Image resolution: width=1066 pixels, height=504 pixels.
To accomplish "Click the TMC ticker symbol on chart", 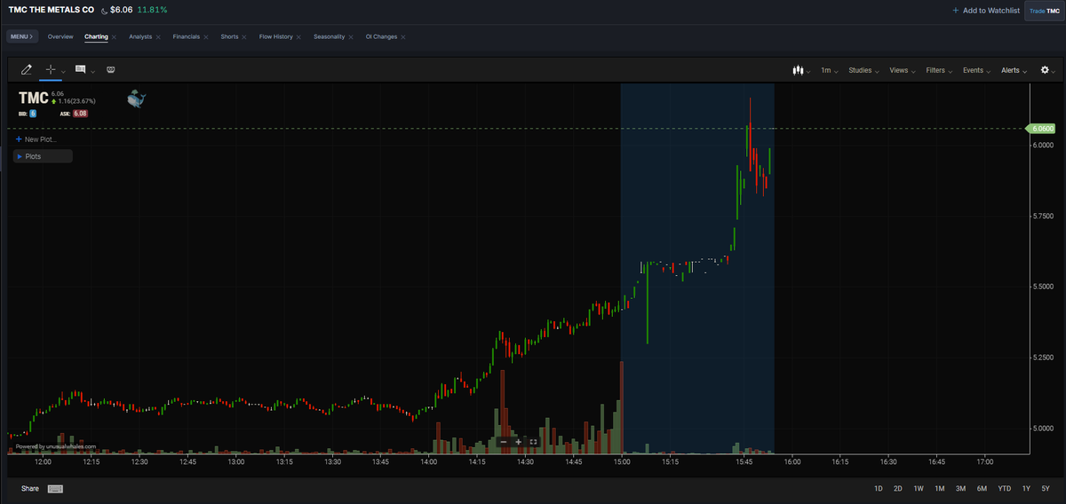I will 33,98.
